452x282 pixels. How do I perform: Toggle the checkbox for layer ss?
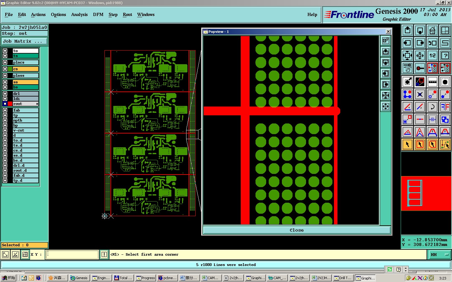coord(5,82)
